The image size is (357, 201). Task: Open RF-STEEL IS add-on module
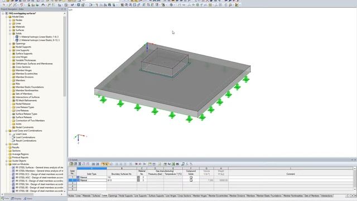coord(39,181)
